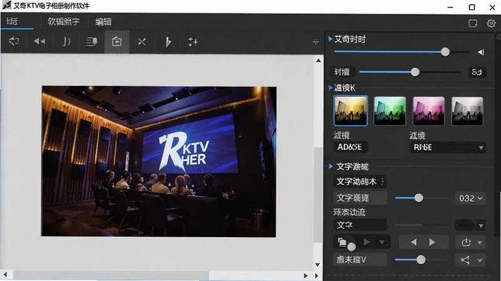The height and width of the screenshot is (281, 501).
Task: Click the text list toolbar icon
Action: [x=91, y=41]
